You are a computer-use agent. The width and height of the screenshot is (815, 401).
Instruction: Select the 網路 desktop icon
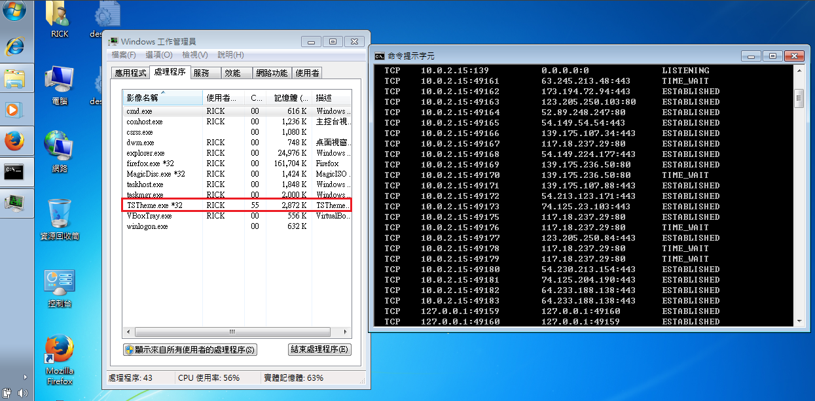click(59, 152)
